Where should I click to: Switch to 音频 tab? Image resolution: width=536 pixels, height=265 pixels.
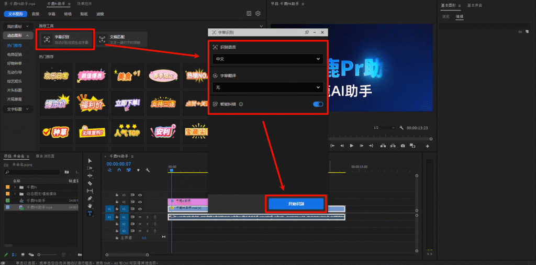click(35, 14)
